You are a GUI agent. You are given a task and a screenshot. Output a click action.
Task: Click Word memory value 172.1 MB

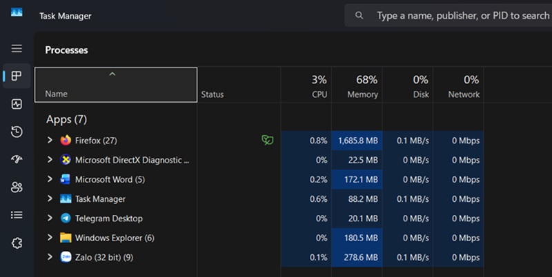[361, 180]
